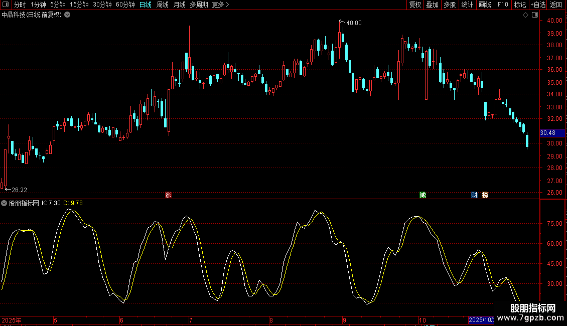Click the diamond icon above price axis

525,15
